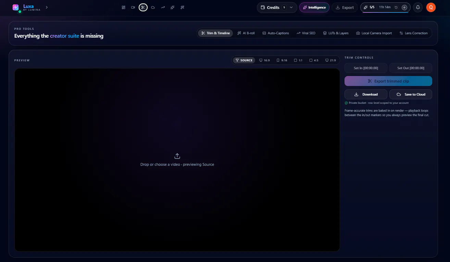The image size is (450, 262).
Task: Click the Export button in header
Action: (345, 8)
